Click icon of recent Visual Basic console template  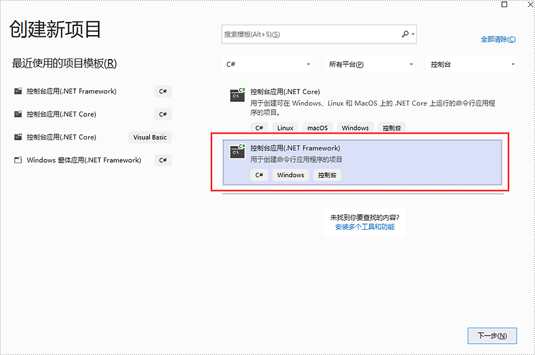coord(18,137)
